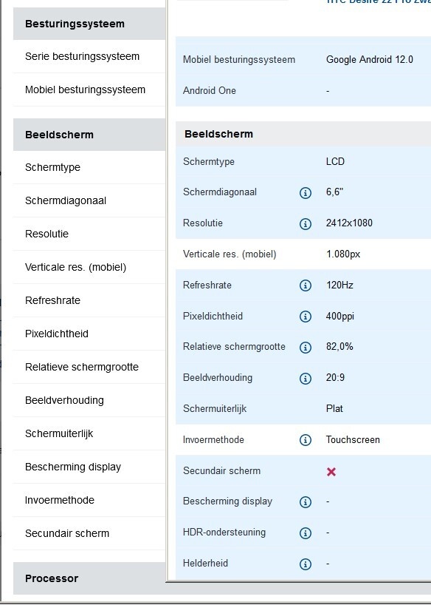The width and height of the screenshot is (431, 605).
Task: Click the red cross for Secundair scherm
Action: click(332, 470)
